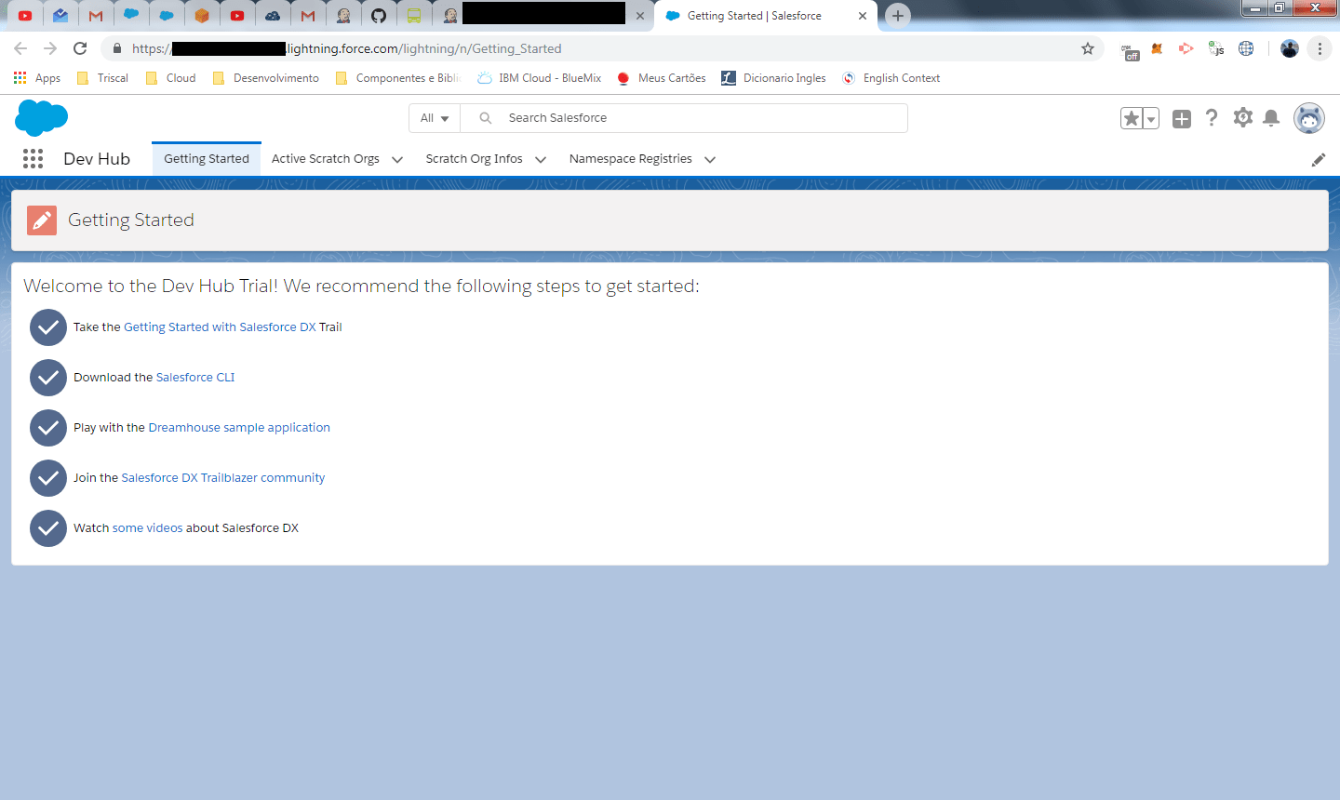Click the blue globe extension icon
This screenshot has height=800, width=1340.
point(1246,48)
